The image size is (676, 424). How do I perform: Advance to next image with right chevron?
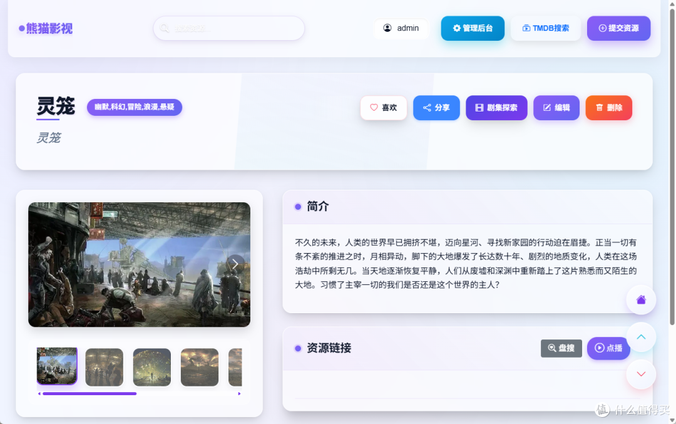pyautogui.click(x=235, y=264)
